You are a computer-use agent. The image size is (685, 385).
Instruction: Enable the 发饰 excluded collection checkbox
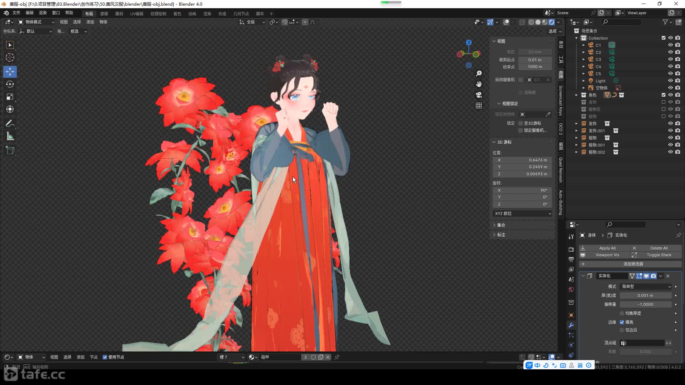pyautogui.click(x=664, y=102)
